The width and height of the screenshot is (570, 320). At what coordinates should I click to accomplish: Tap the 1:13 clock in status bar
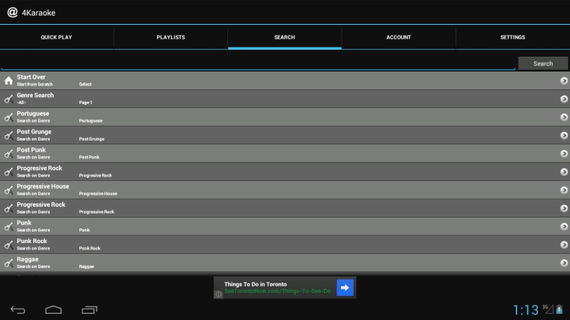(x=526, y=310)
